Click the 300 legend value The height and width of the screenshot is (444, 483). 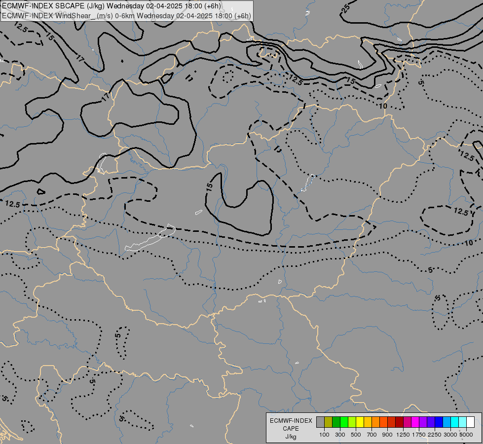340,435
